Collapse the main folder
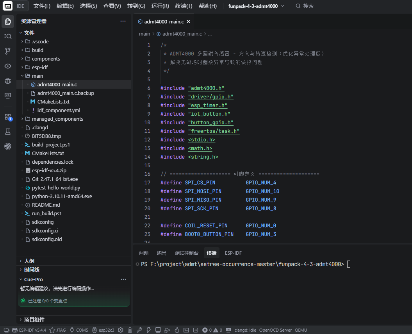The height and width of the screenshot is (334, 412). (37, 76)
